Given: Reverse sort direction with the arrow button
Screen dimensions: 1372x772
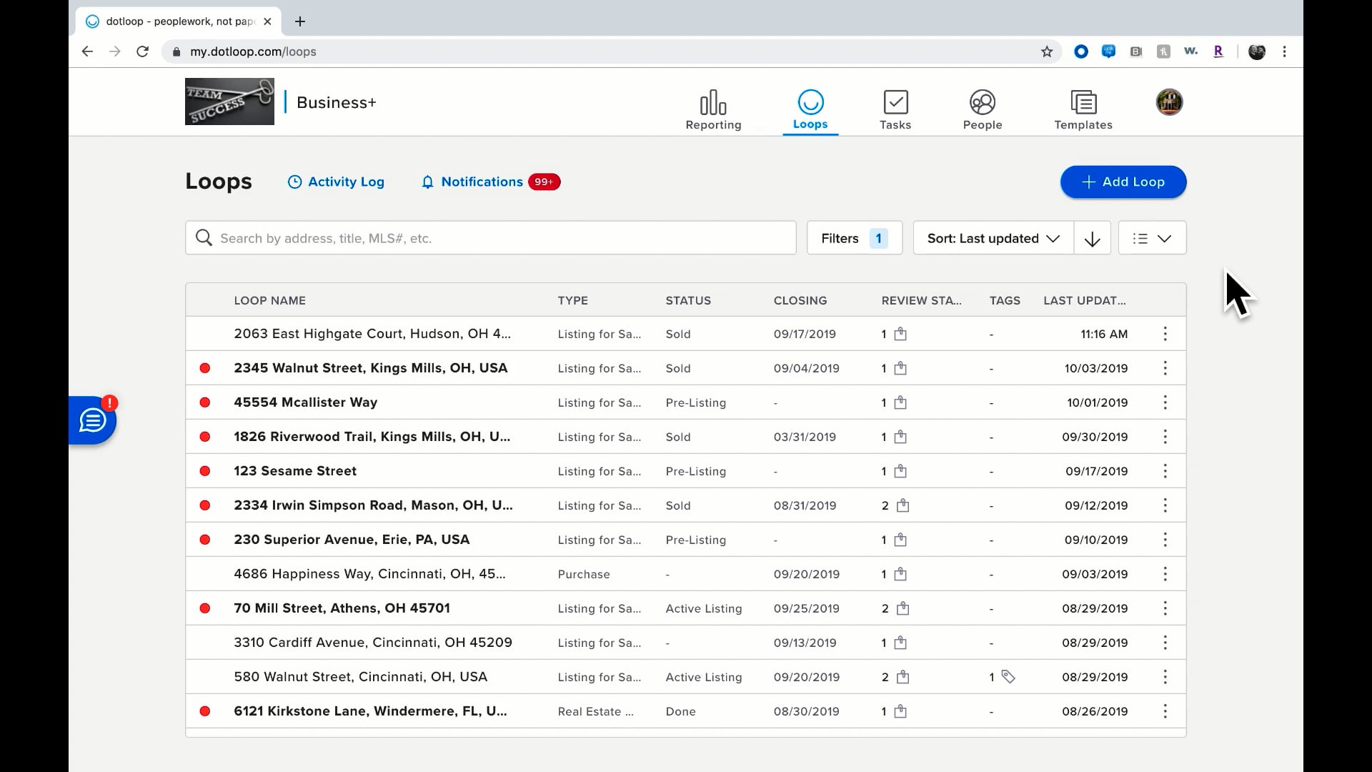Looking at the screenshot, I should 1092,238.
